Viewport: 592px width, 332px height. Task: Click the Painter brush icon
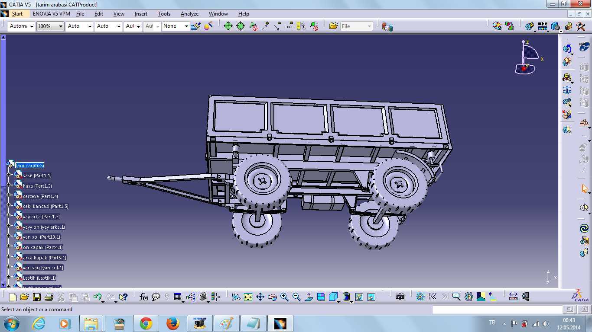coord(195,26)
